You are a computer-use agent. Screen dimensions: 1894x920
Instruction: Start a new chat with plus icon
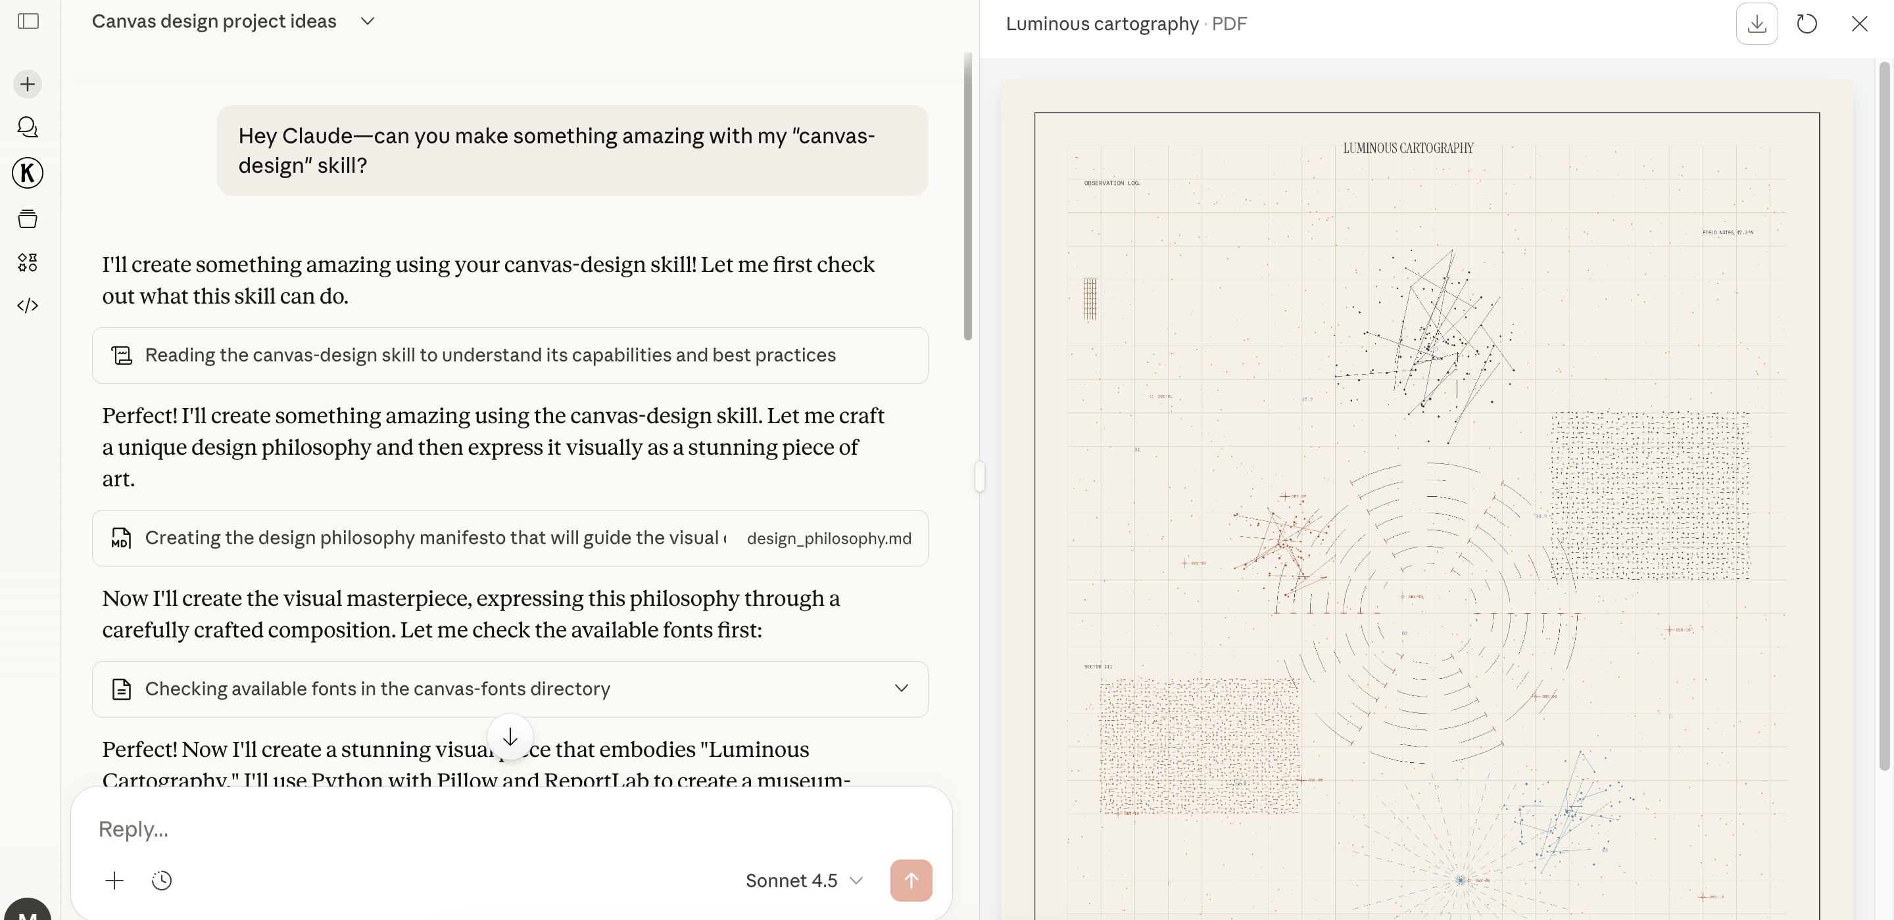[28, 83]
